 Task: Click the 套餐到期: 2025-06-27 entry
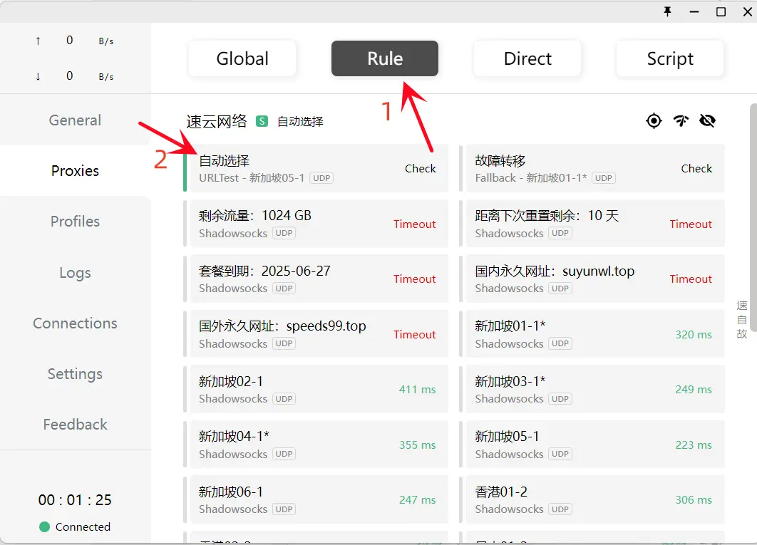316,279
